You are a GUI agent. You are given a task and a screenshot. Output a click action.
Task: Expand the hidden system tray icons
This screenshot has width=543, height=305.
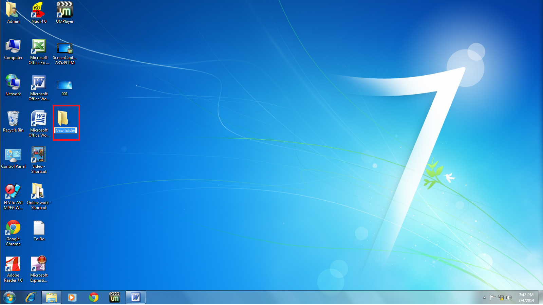click(484, 298)
